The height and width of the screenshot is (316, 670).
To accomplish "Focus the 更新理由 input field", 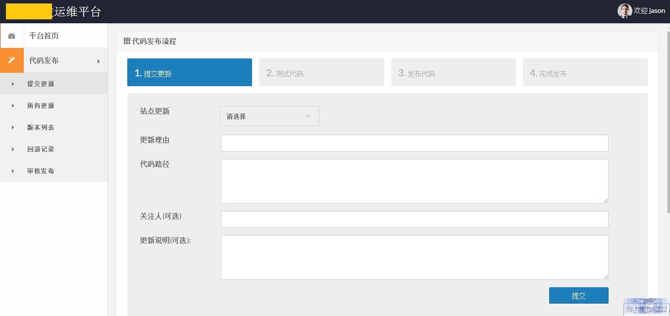I will (414, 143).
